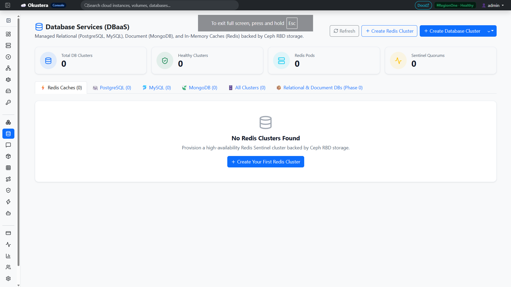Image resolution: width=511 pixels, height=287 pixels.
Task: Click the RegionOne Healthy status badge
Action: (x=455, y=5)
